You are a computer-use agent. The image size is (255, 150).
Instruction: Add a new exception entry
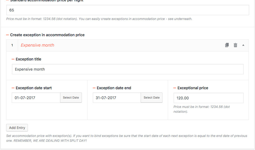coord(17,128)
